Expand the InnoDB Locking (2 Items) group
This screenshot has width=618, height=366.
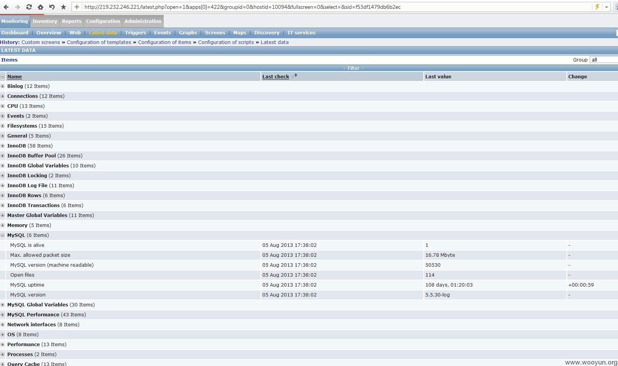coord(3,176)
